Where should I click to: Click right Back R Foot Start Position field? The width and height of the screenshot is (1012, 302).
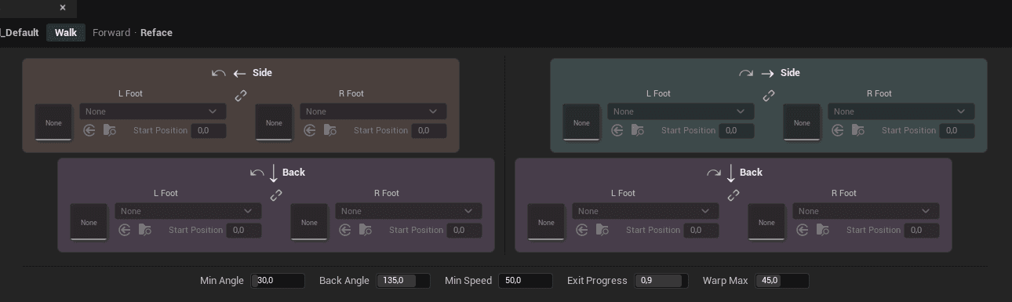(922, 230)
